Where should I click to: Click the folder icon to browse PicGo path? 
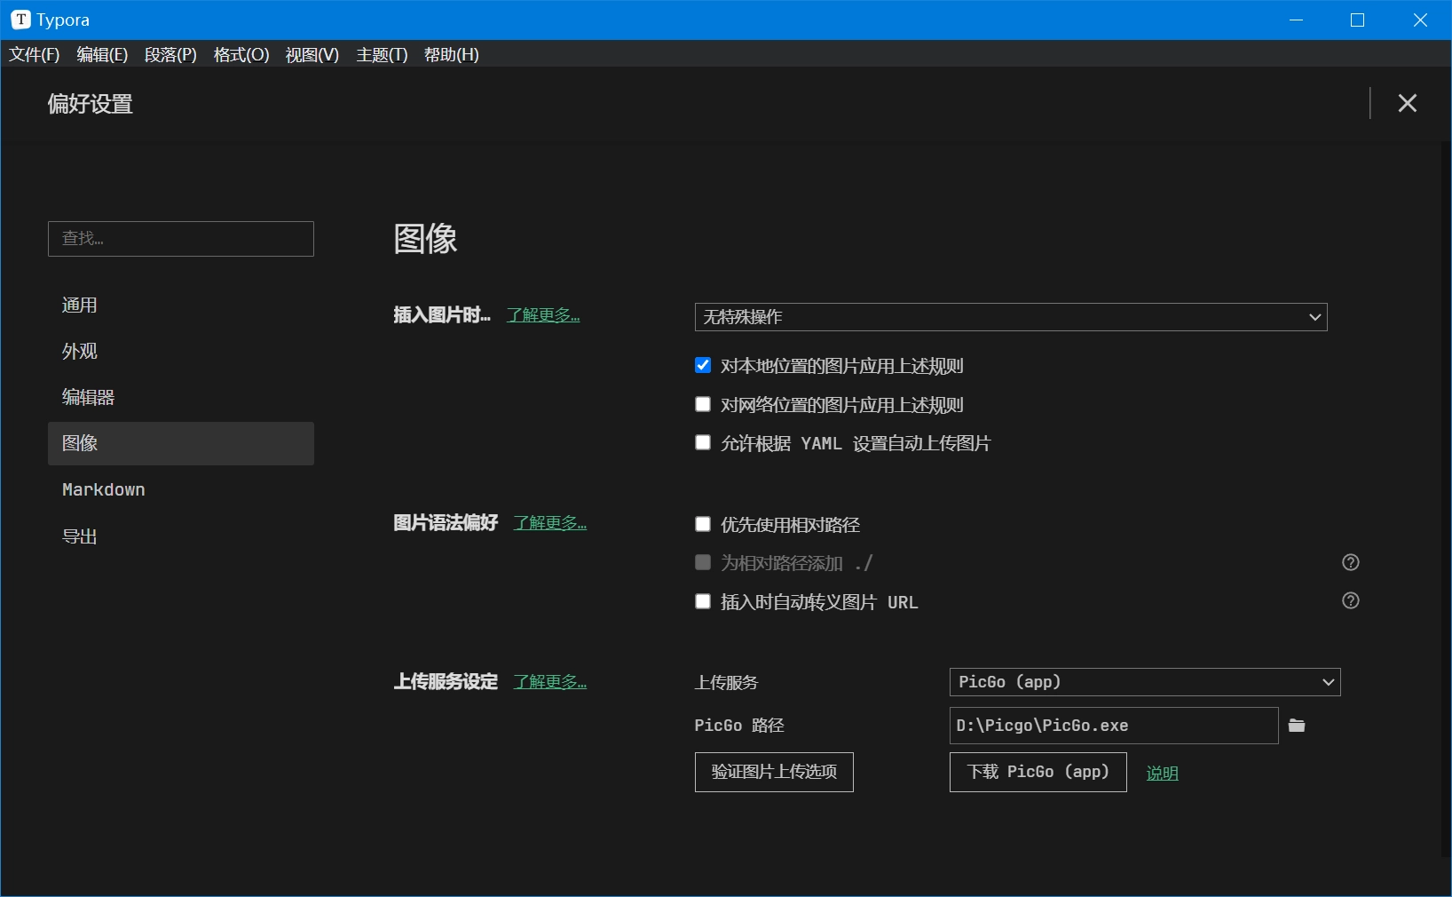[x=1297, y=726]
